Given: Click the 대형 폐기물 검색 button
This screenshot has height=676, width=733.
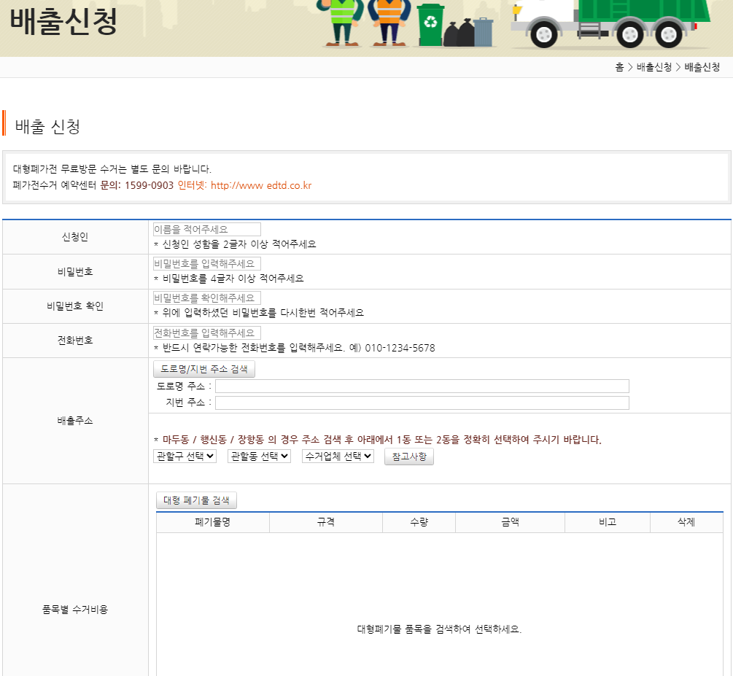Looking at the screenshot, I should pyautogui.click(x=195, y=500).
